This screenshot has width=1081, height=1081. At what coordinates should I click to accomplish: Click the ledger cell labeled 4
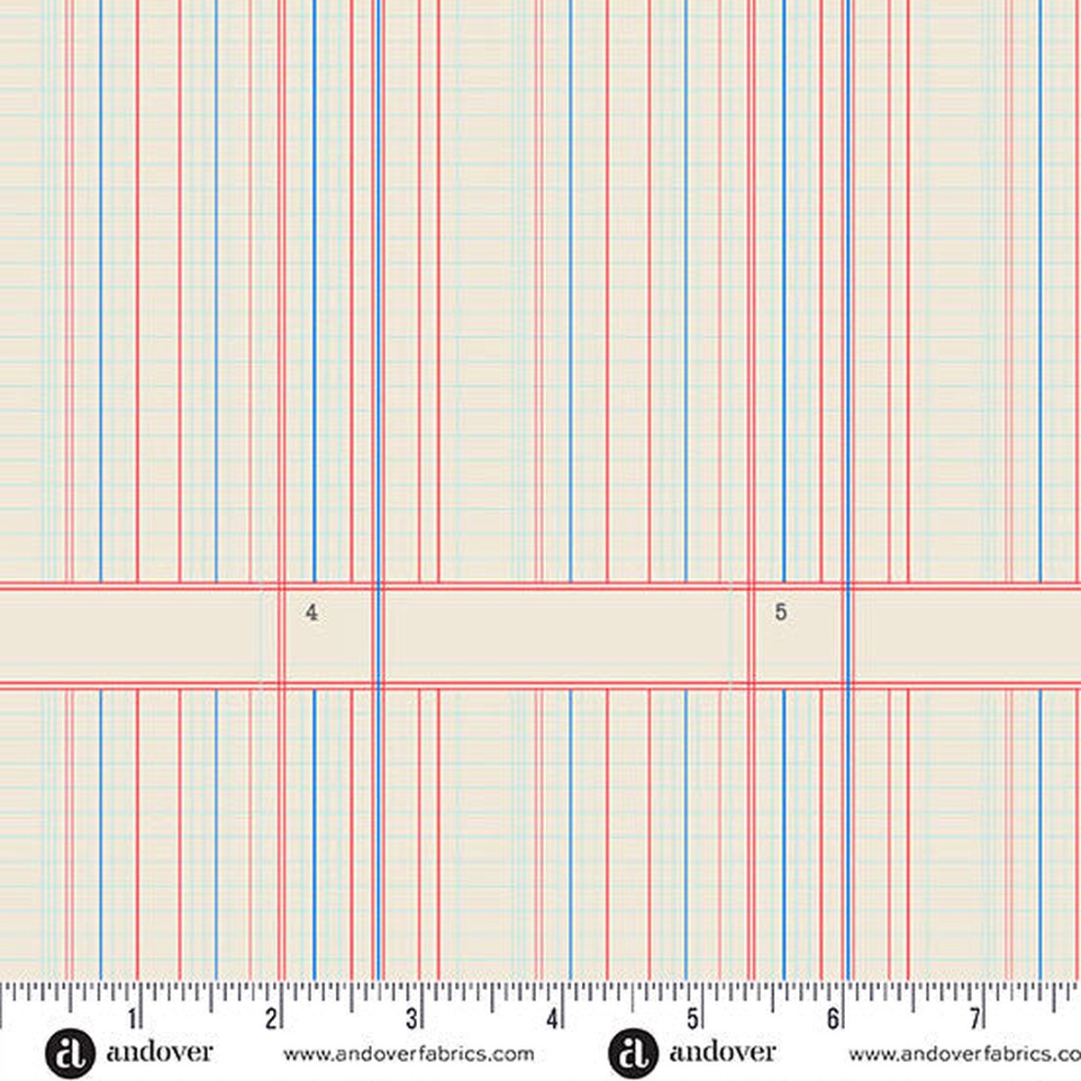point(328,636)
